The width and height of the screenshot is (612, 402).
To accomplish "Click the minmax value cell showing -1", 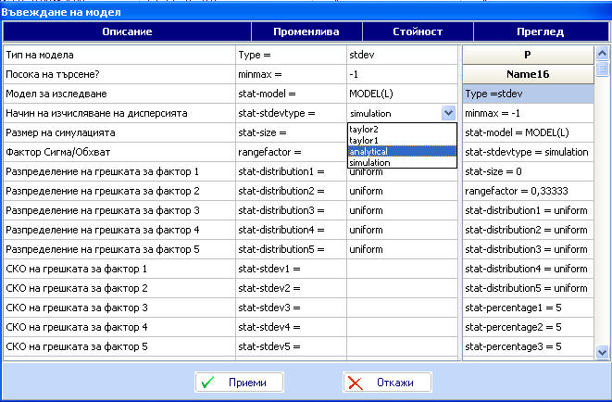I will 402,74.
